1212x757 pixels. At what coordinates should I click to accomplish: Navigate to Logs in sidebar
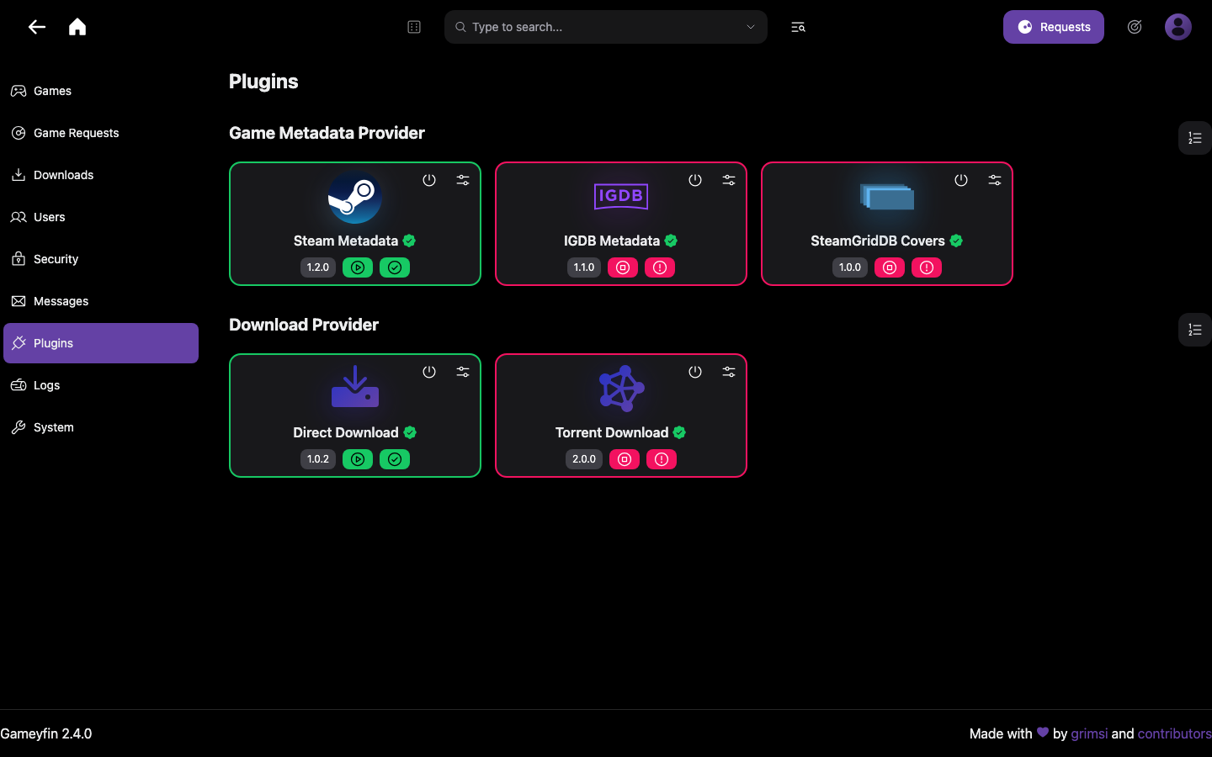coord(101,385)
